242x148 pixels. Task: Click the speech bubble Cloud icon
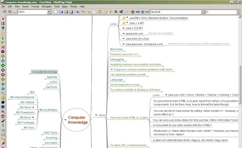point(126,12)
